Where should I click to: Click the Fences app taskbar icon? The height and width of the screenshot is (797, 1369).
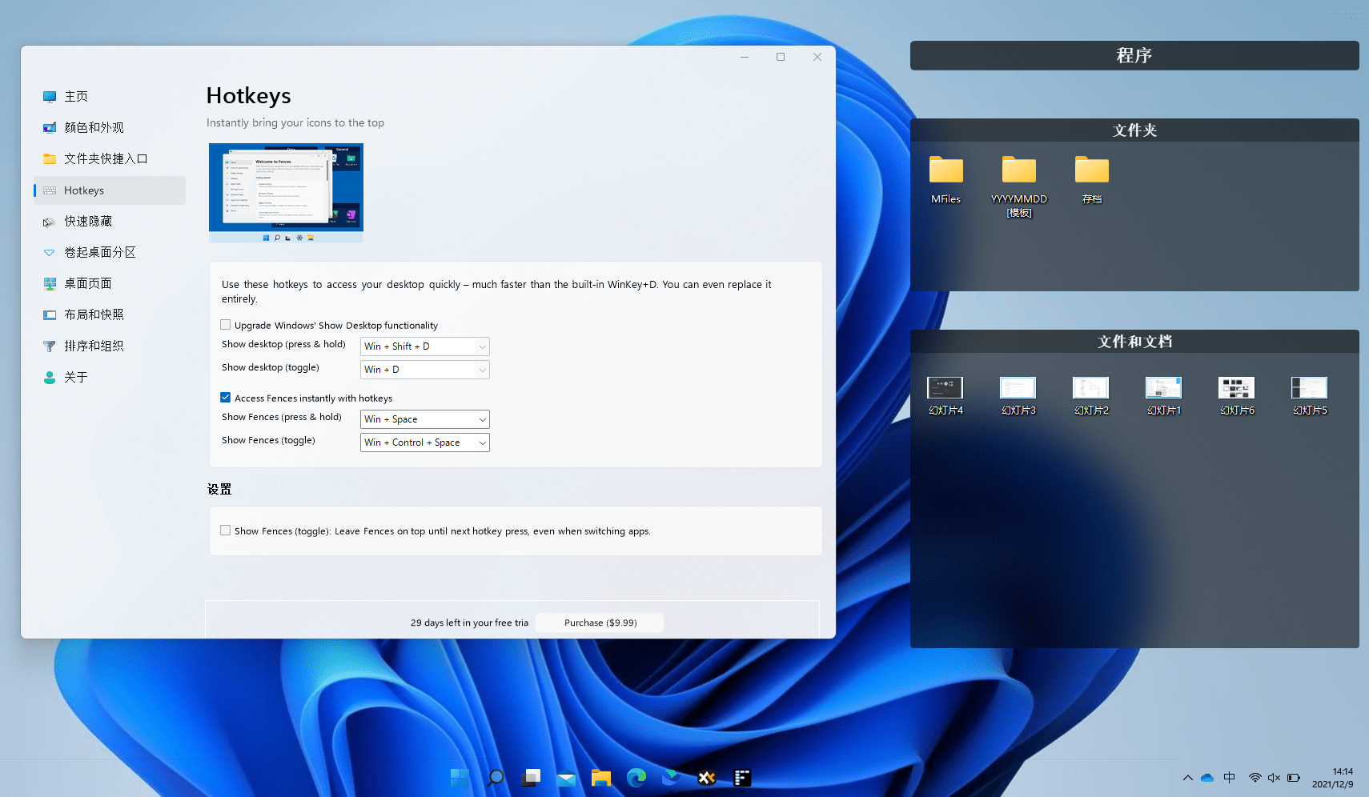[x=742, y=777]
